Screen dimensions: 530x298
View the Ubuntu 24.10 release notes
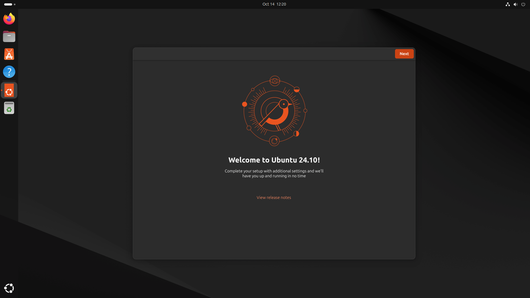click(x=274, y=198)
